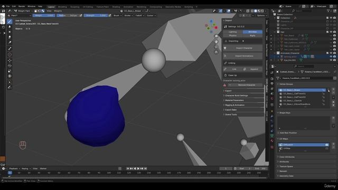Image resolution: width=338 pixels, height=190 pixels.
Task: Open the Playback dropdown in timeline
Action: click(14, 168)
